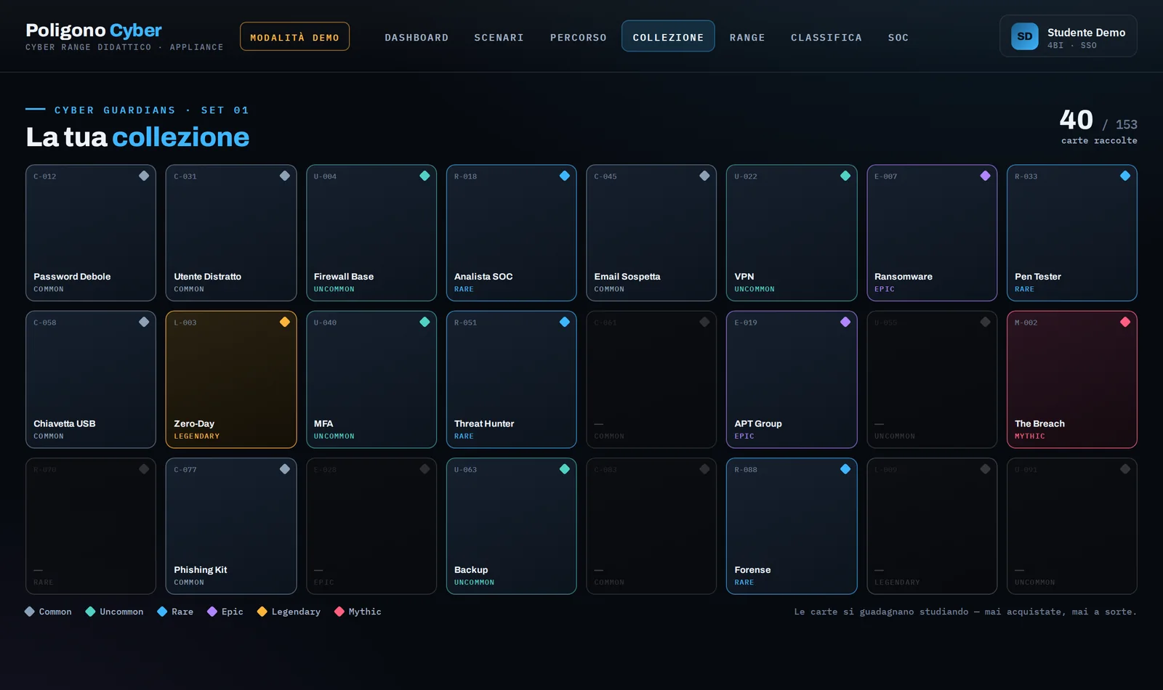Select the Firewall Base card
The width and height of the screenshot is (1163, 690).
[x=371, y=233]
